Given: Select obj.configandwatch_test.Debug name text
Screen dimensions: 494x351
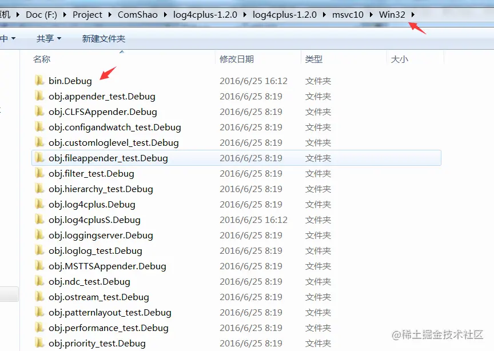Looking at the screenshot, I should coord(115,127).
